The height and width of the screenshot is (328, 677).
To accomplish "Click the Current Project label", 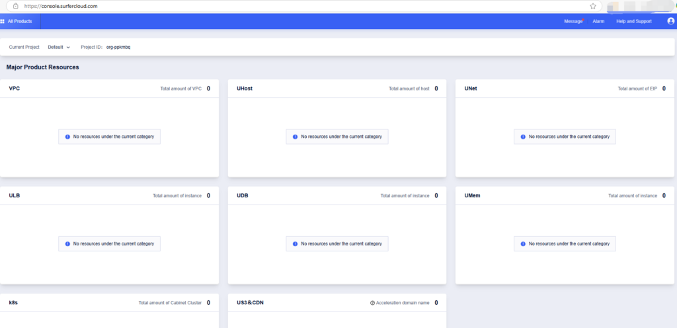I will coord(24,48).
